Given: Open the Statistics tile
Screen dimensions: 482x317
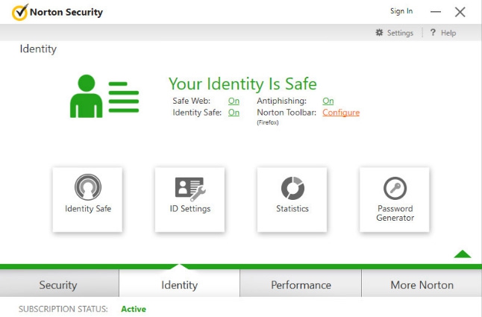Looking at the screenshot, I should pyautogui.click(x=292, y=199).
